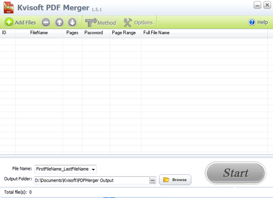This screenshot has width=273, height=198.
Task: Select the Pages column header
Action: 72,33
